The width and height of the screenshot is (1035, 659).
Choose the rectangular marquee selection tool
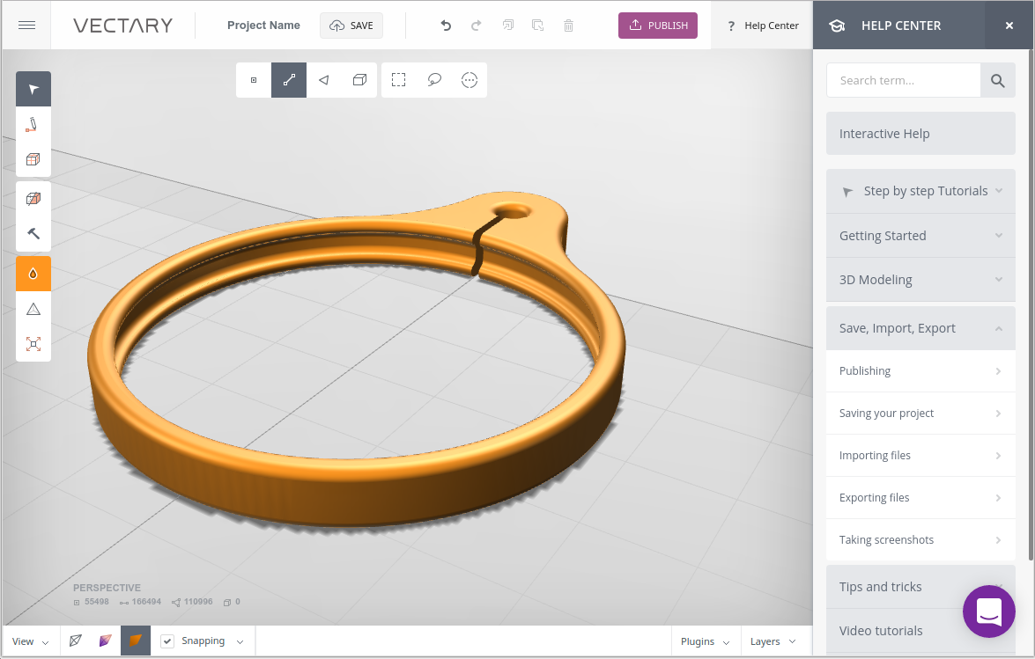(399, 80)
